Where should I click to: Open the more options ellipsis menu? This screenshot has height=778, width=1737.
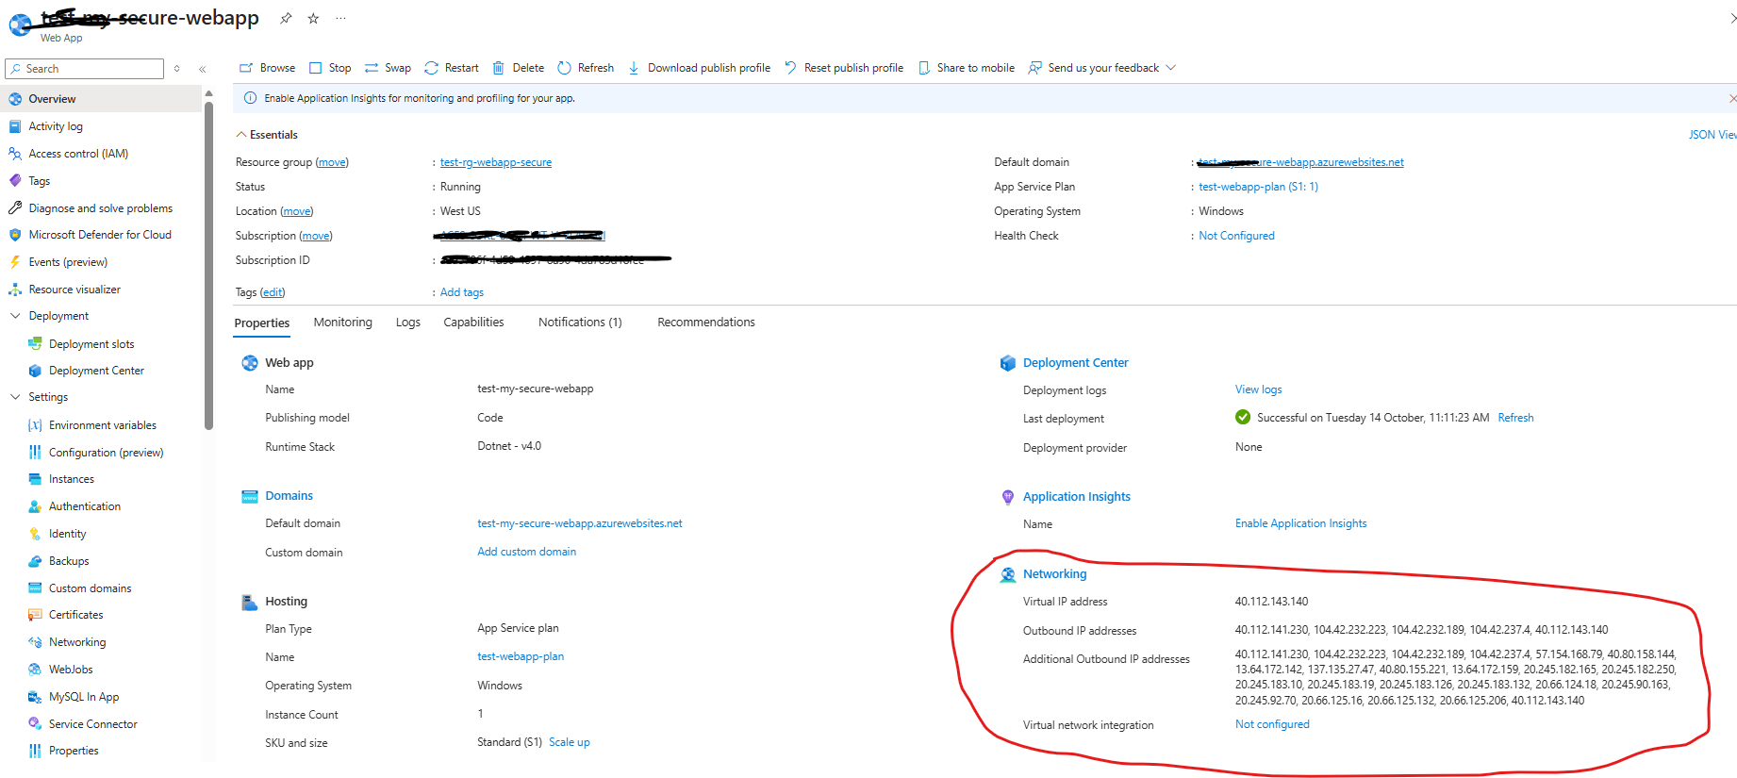tap(340, 18)
